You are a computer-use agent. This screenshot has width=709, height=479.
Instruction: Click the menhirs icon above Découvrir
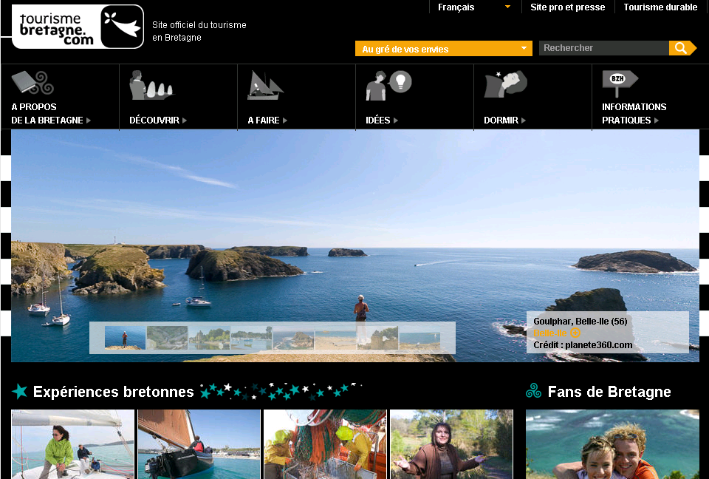[151, 85]
